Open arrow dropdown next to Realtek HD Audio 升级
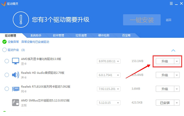Image resolution: width=184 pixels, height=116 pixels. coord(177,75)
